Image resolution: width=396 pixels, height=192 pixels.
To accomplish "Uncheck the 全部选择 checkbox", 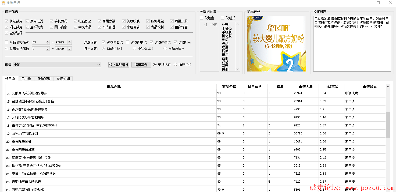I will coord(7,33).
